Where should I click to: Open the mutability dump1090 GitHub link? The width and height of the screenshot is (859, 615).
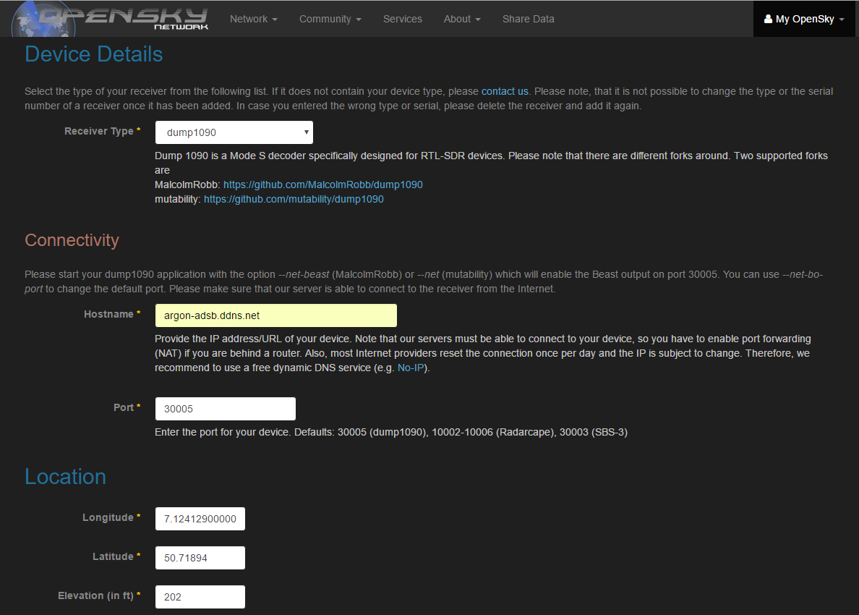coord(294,200)
